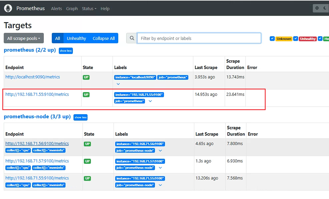Screen dimensions: 329x199
Task: Focus the endpoint or labels filter field
Action: [199, 38]
